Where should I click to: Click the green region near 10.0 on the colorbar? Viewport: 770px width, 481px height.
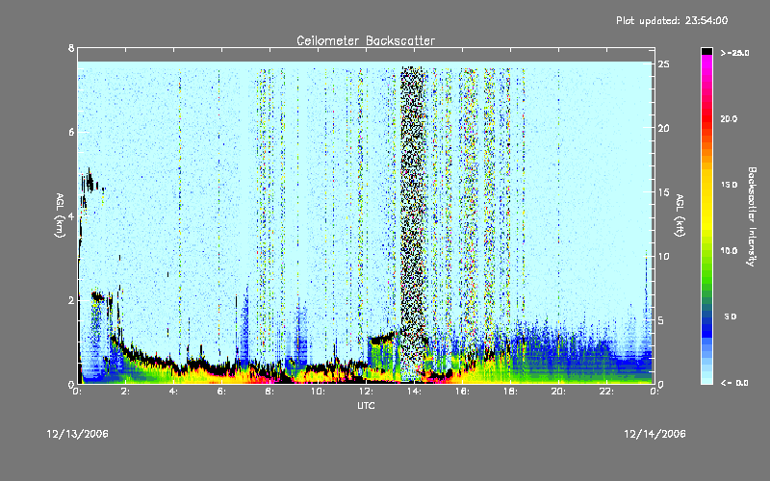tap(706, 255)
